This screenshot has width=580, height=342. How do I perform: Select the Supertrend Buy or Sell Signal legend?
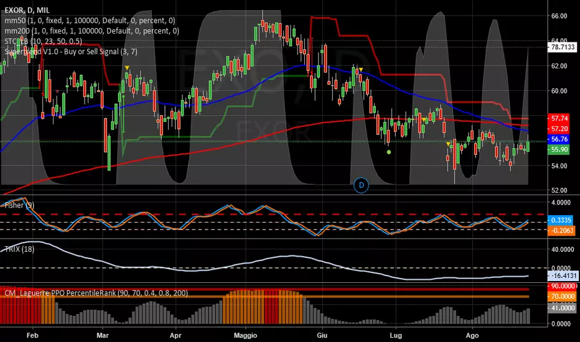(x=71, y=52)
